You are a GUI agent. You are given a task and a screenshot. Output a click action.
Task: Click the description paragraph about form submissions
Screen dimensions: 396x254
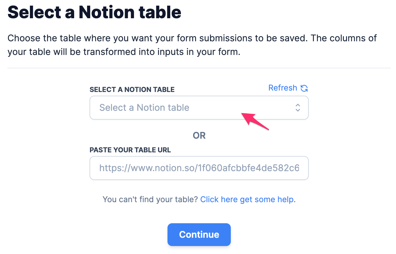click(x=192, y=45)
